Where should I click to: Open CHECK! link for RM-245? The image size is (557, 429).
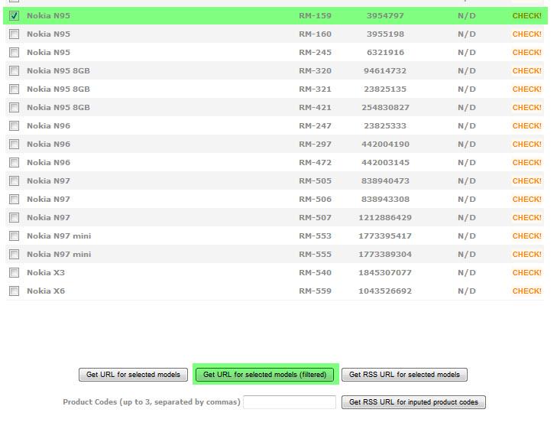pos(526,53)
